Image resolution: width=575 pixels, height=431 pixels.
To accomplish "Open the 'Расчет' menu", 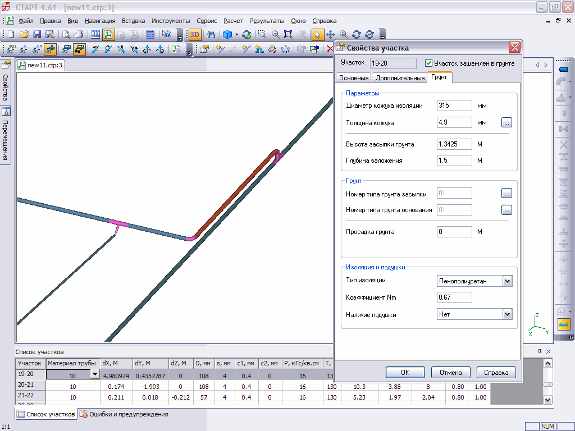I will pos(233,21).
